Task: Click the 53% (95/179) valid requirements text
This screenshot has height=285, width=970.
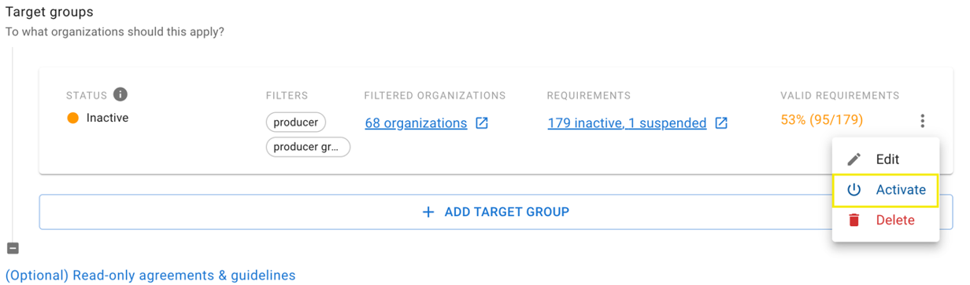Action: coord(822,120)
